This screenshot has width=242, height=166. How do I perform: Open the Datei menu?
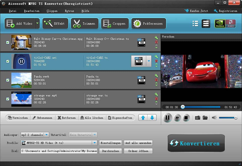[13, 11]
